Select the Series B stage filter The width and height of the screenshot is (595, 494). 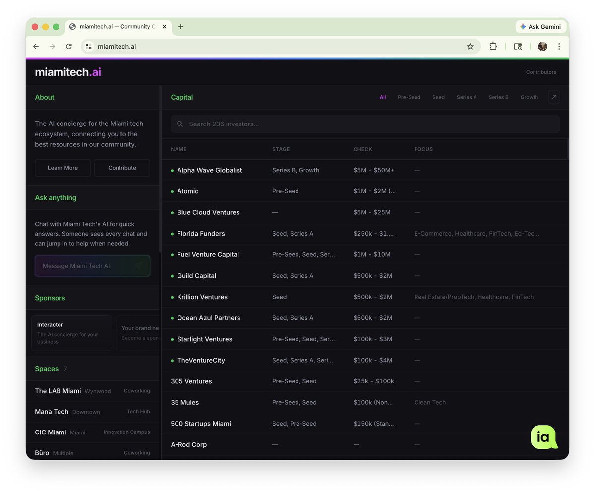[x=498, y=97]
